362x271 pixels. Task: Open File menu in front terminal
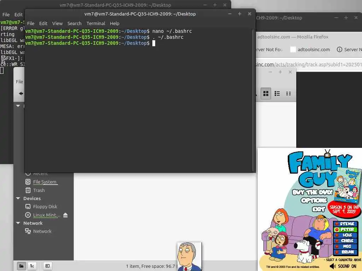tap(30, 23)
